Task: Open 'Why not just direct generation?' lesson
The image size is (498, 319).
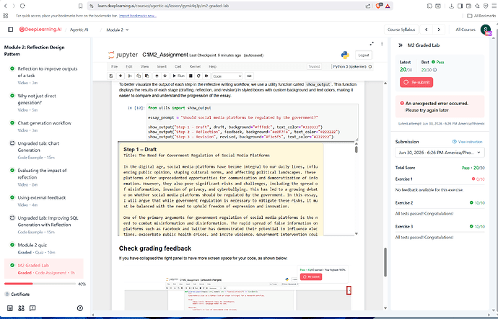Action: [44, 103]
